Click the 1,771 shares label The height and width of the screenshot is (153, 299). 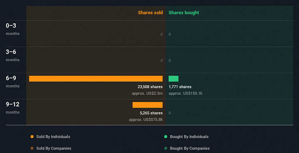(x=180, y=87)
